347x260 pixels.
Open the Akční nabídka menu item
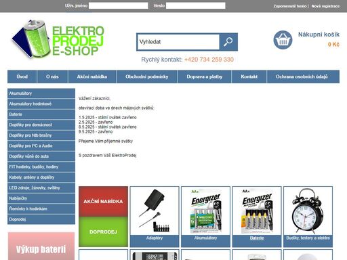click(x=92, y=77)
